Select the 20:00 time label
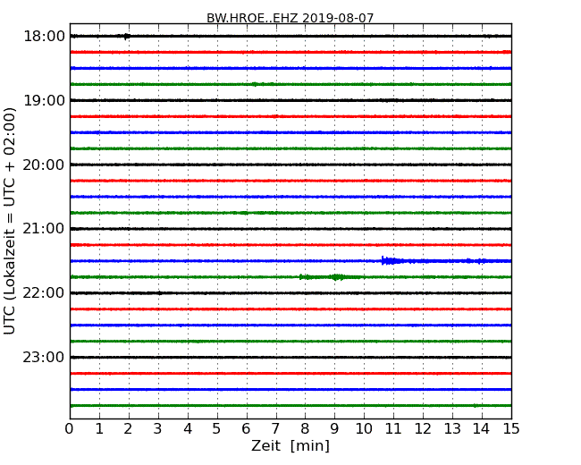This screenshot has height=465, width=581. 44,165
